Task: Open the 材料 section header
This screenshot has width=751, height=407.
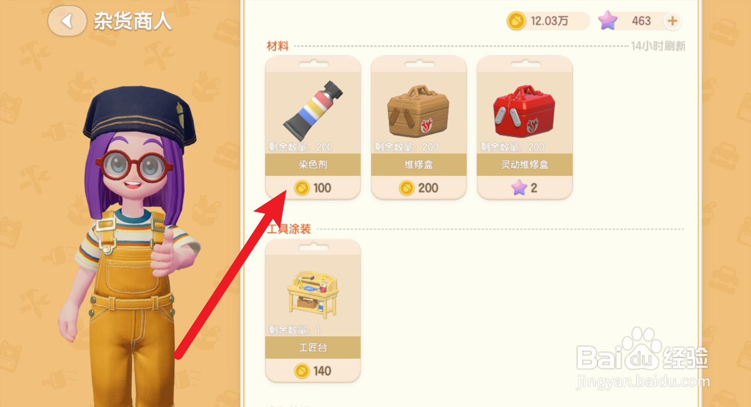Action: 278,46
